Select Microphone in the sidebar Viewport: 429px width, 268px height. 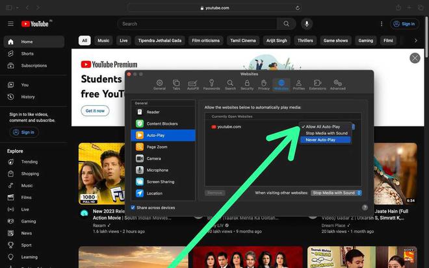click(163, 170)
